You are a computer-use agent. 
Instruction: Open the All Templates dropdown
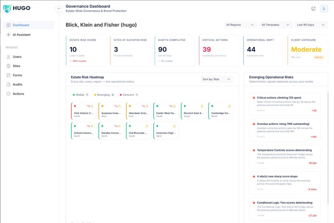(x=275, y=25)
